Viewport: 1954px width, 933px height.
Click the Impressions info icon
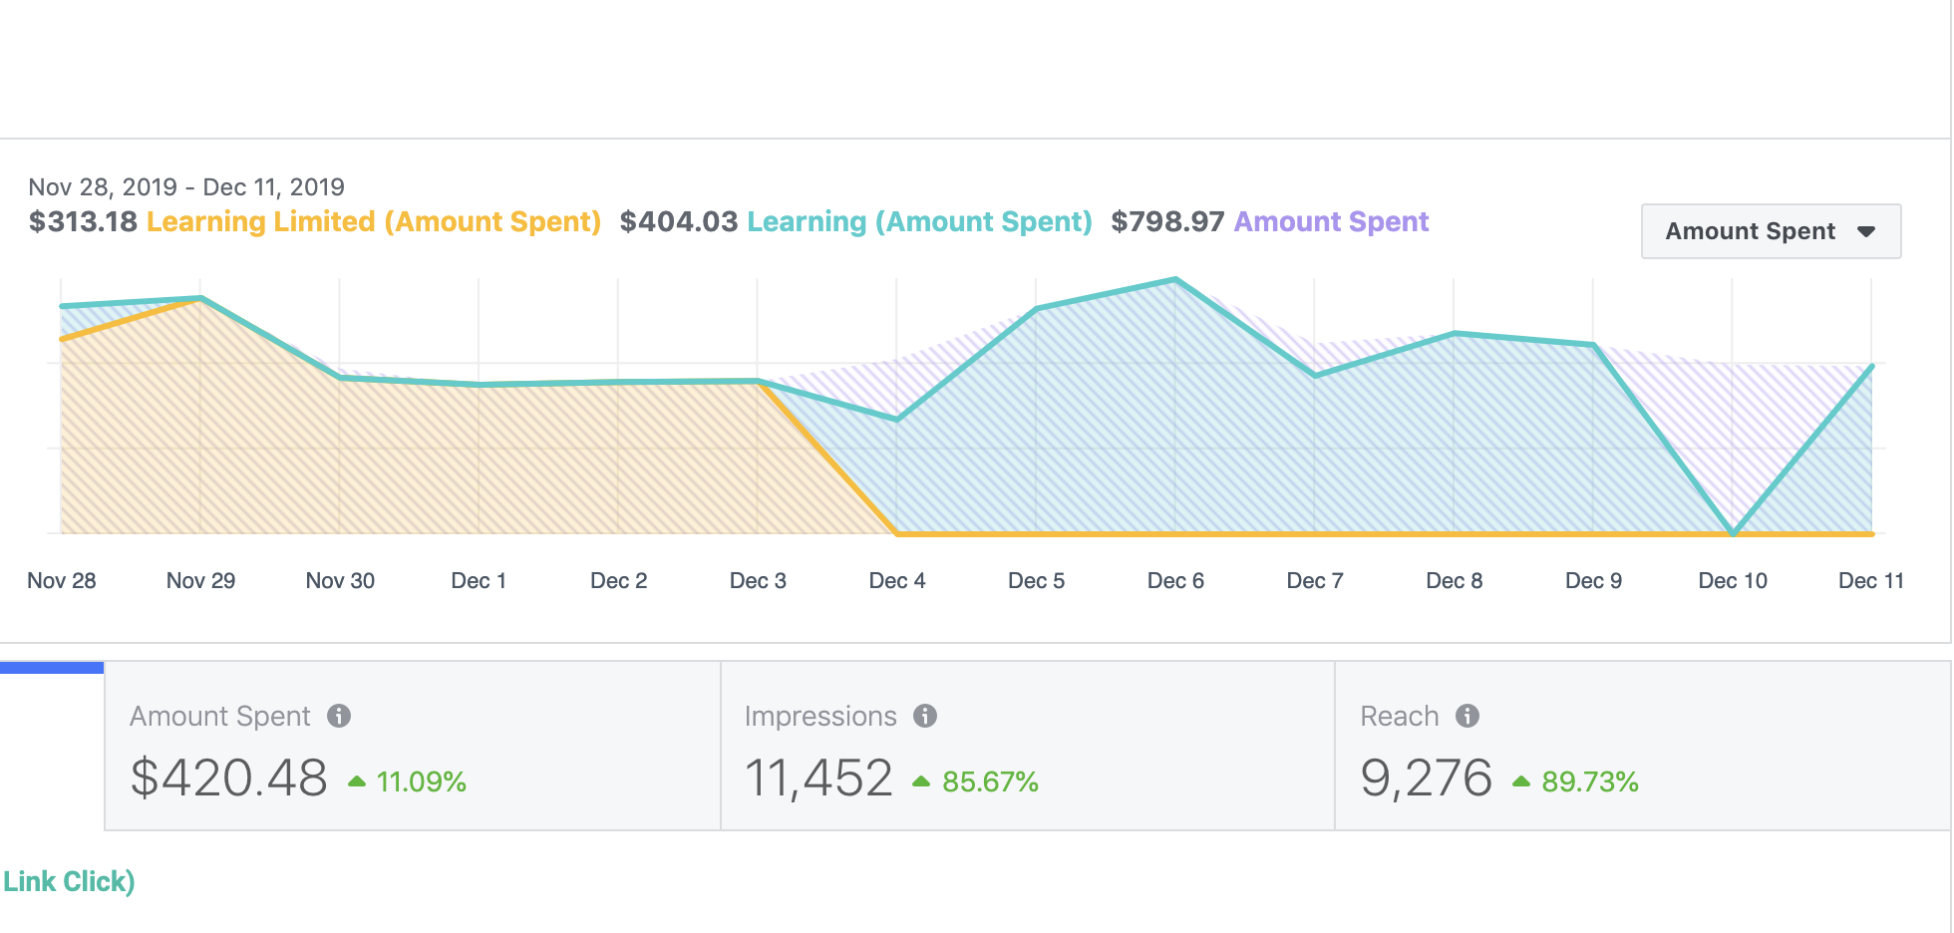coord(925,715)
